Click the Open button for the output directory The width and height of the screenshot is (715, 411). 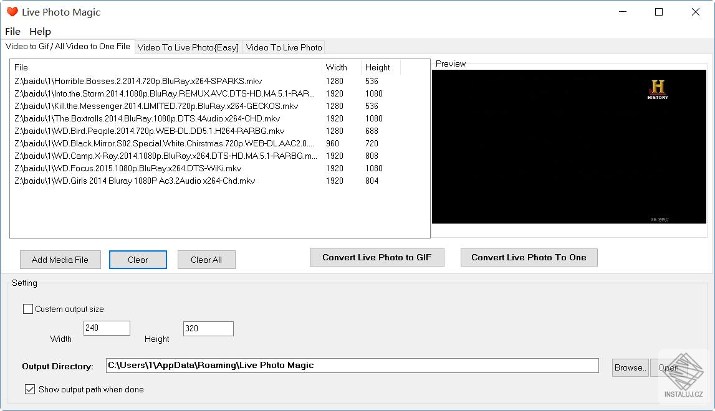(x=668, y=367)
